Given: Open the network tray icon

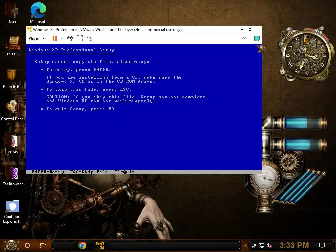Looking at the screenshot, I should click(x=262, y=245).
